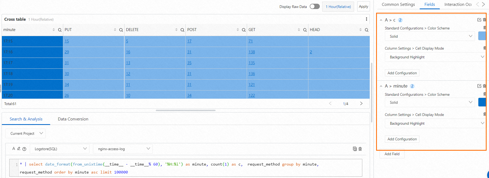The width and height of the screenshot is (489, 178).
Task: Collapse the A > c field section
Action: (x=381, y=20)
